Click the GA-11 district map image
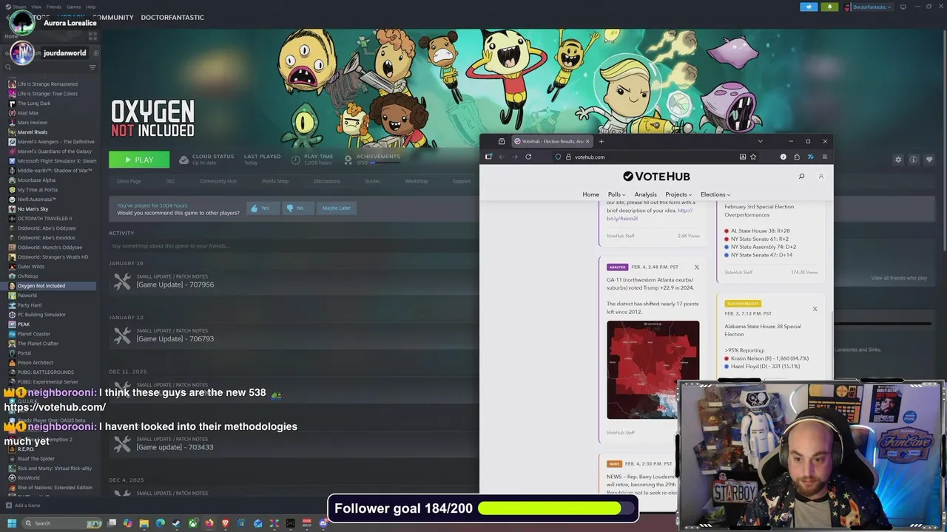 [653, 369]
